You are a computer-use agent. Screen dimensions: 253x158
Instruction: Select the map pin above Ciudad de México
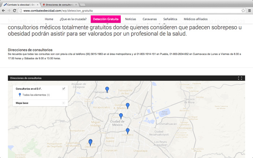point(121,116)
